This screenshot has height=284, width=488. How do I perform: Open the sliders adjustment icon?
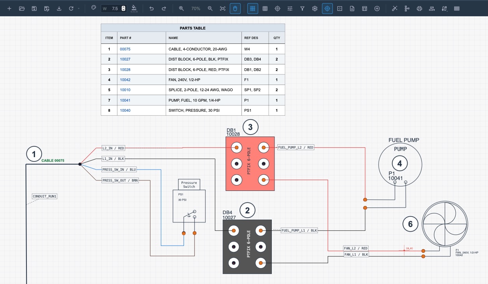click(290, 9)
